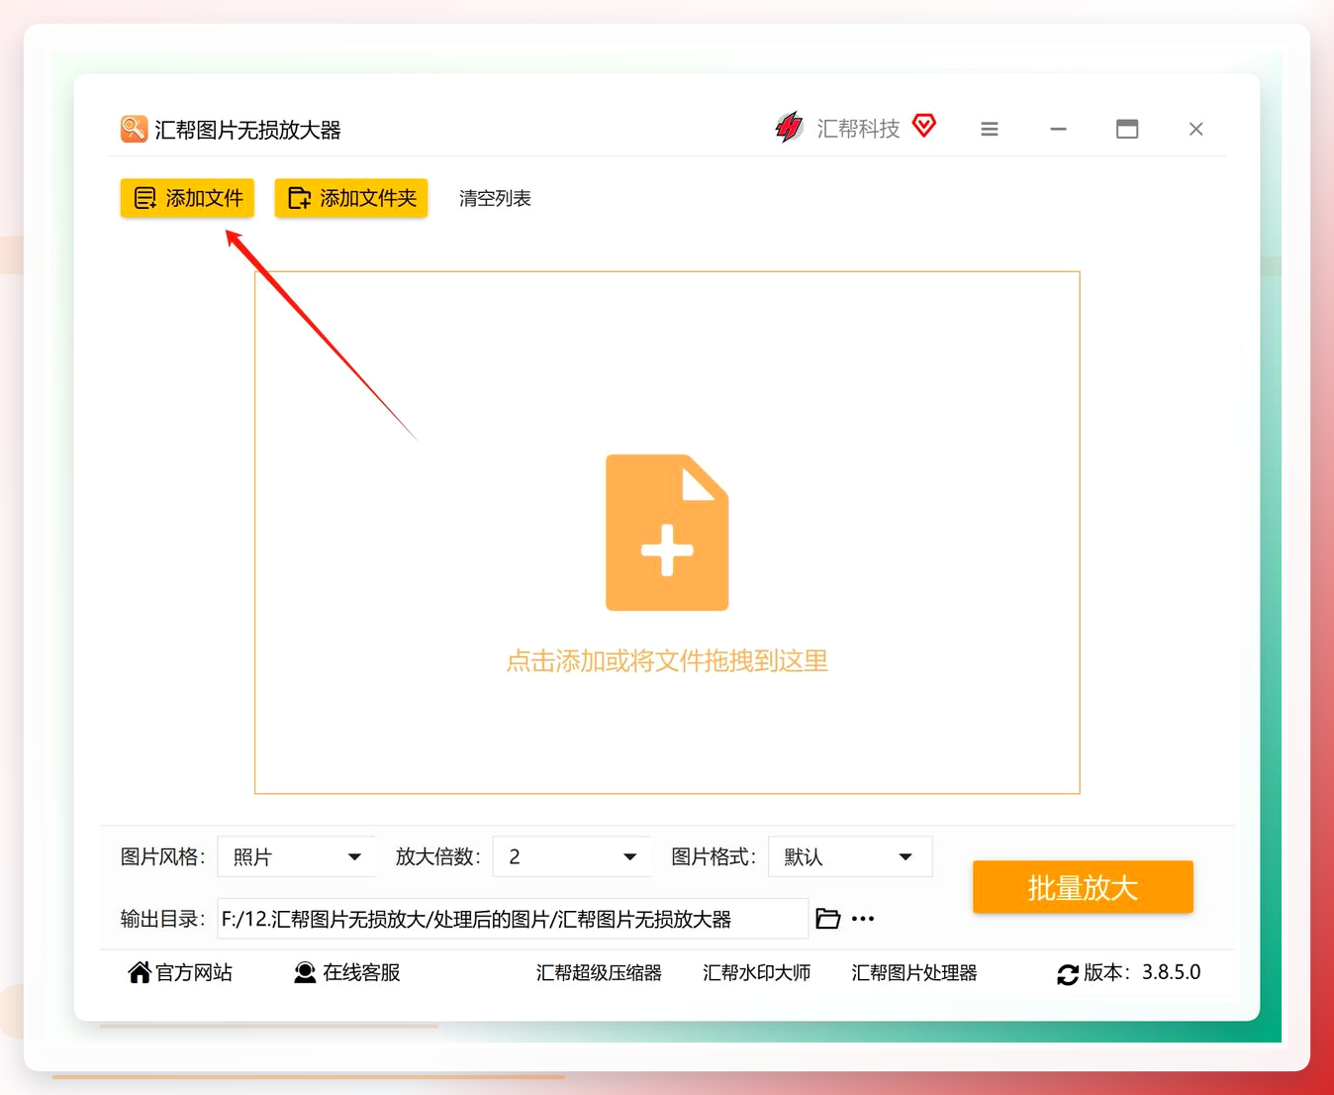Viewport: 1334px width, 1095px height.
Task: Click the three-dots browse button
Action: [863, 919]
